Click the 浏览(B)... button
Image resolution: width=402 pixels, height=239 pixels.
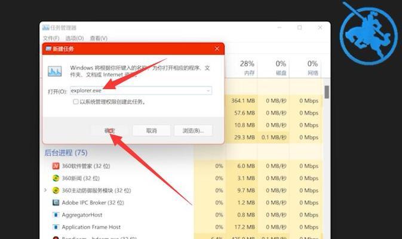click(193, 130)
